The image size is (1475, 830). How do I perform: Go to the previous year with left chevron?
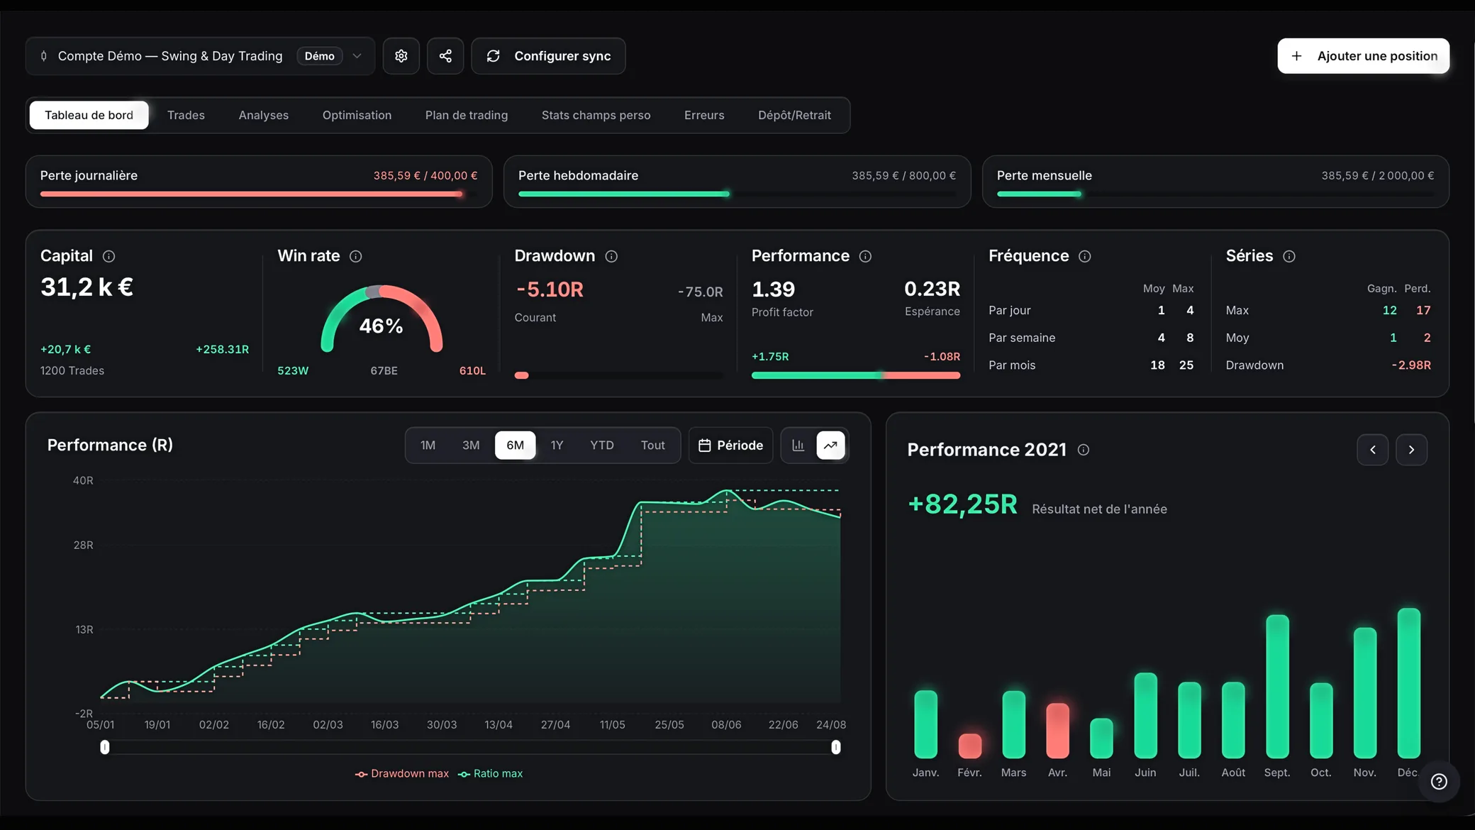click(1373, 450)
